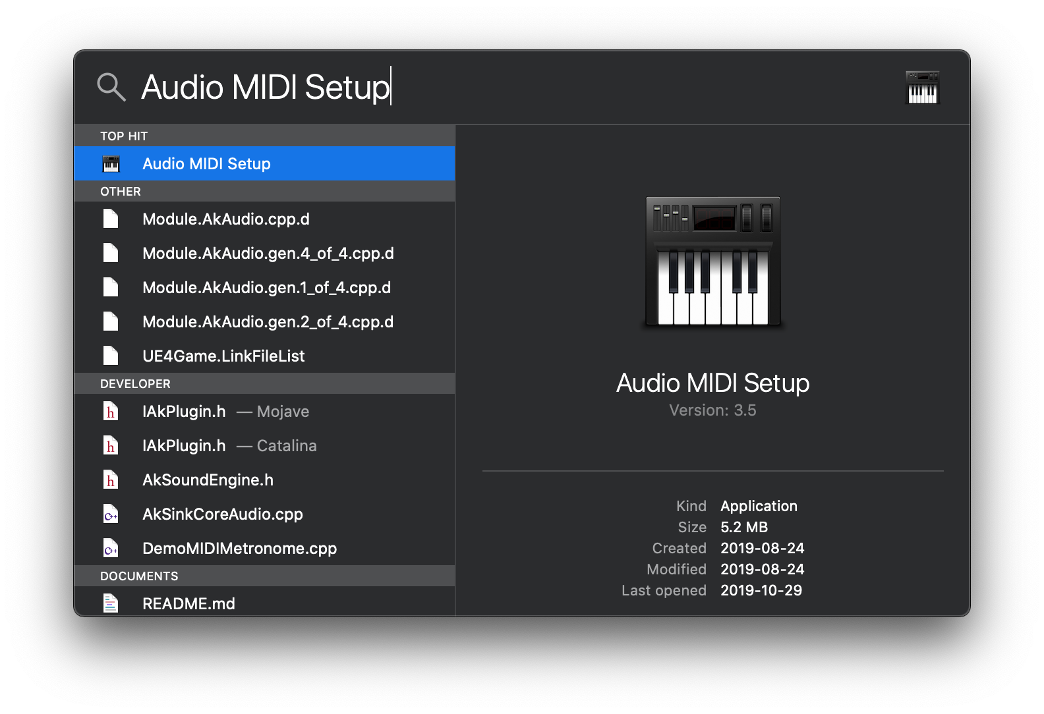
Task: Click the Version: 3.5 text
Action: tap(712, 410)
